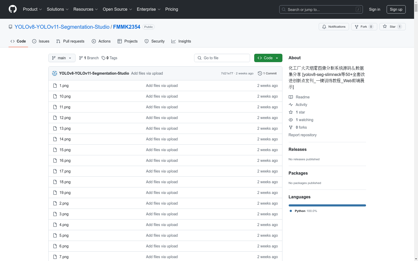Click the commit history clock icon
This screenshot has height=261, width=418.
pyautogui.click(x=260, y=73)
